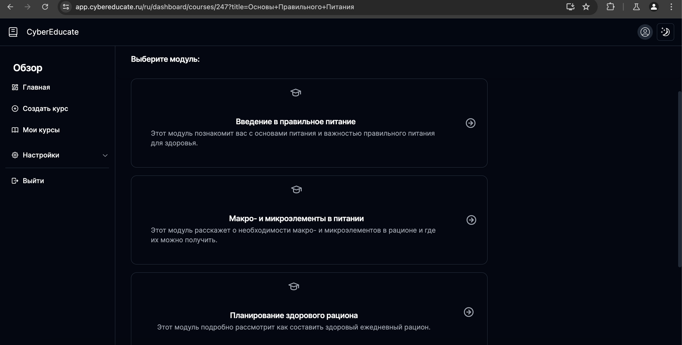Open the browser extensions puzzle icon

(610, 7)
